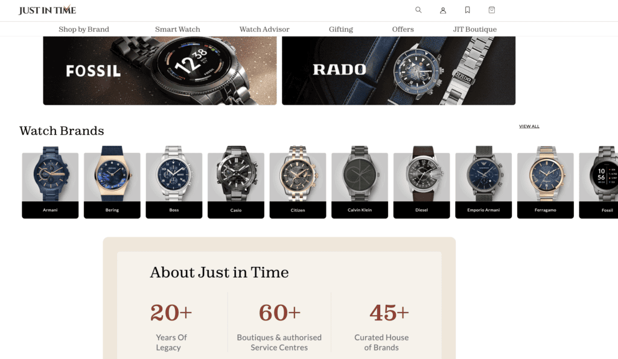Select the Smart Watch menu item

[x=177, y=29]
